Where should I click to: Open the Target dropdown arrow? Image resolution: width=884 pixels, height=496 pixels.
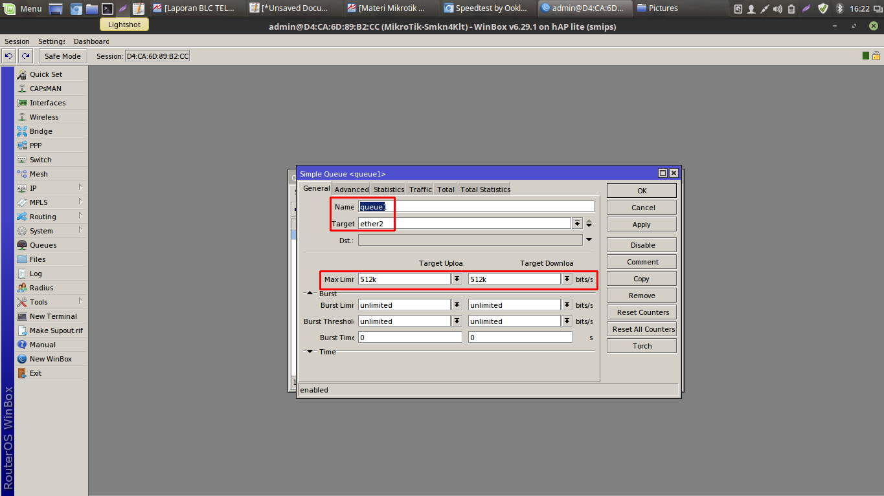click(x=577, y=223)
